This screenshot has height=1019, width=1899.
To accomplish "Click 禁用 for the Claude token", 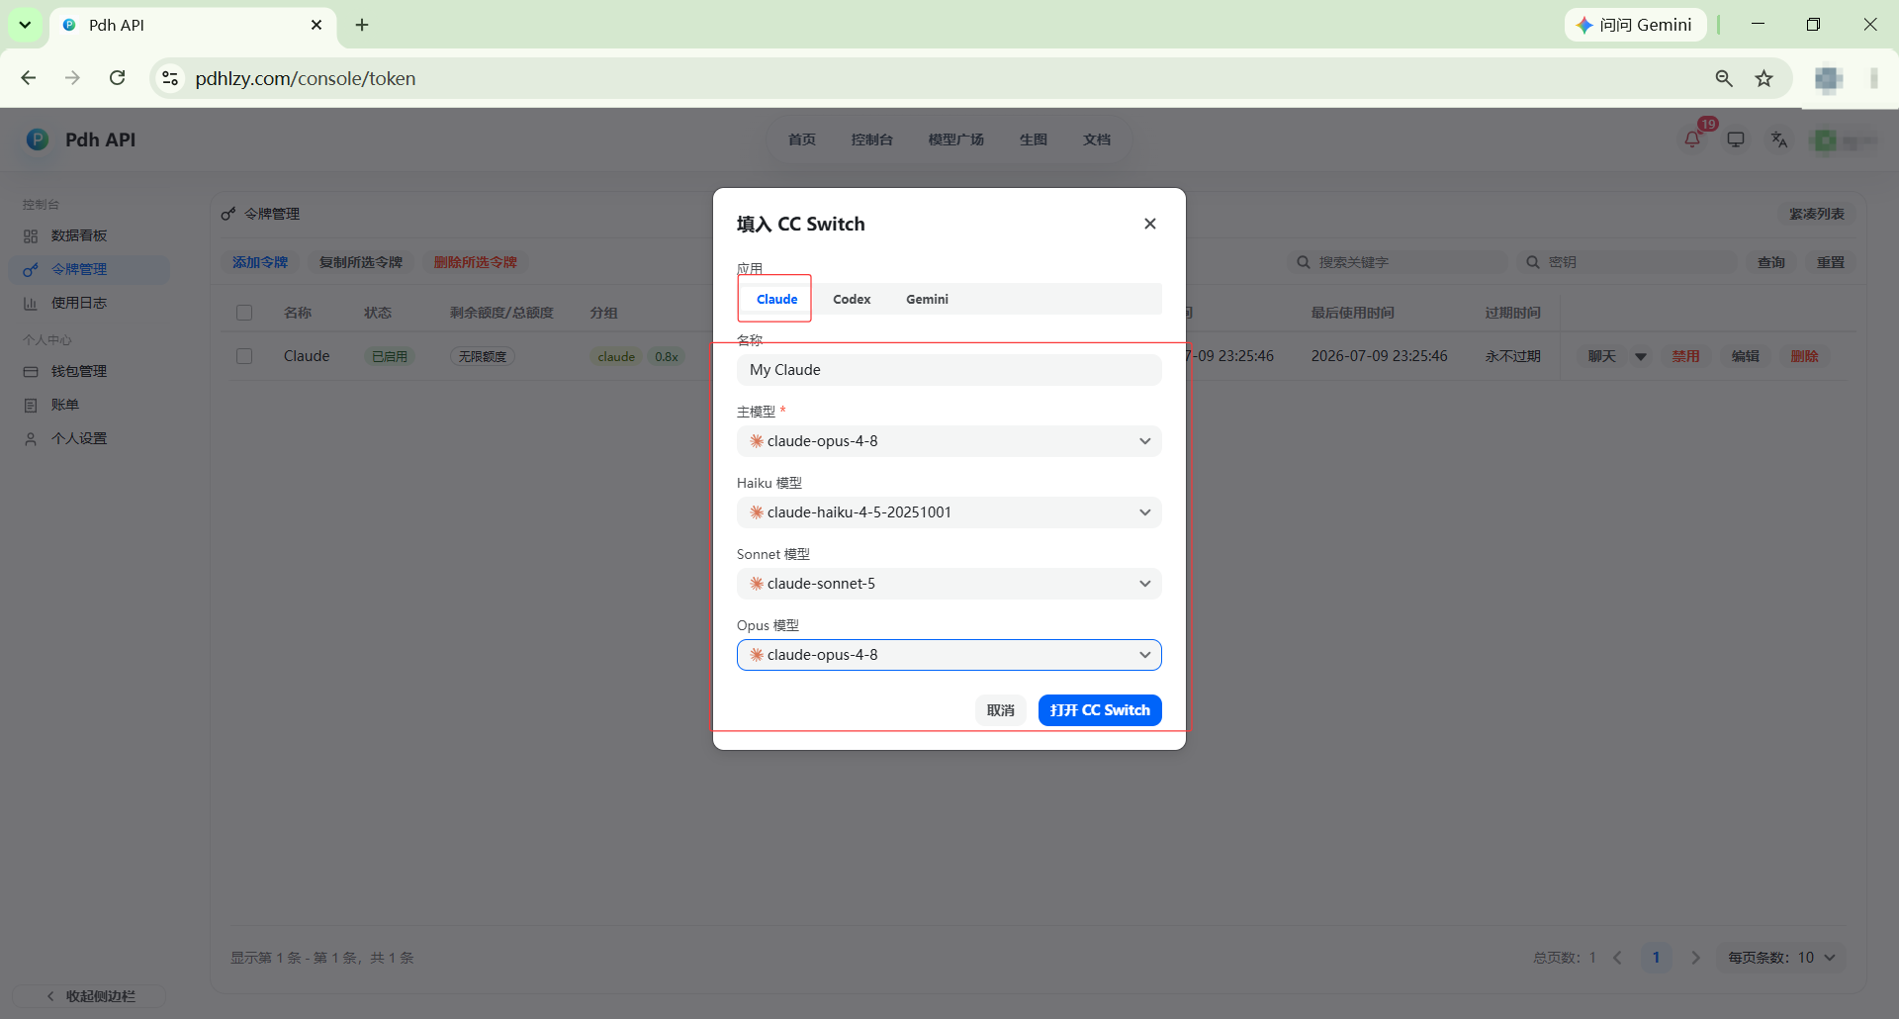I will coord(1685,356).
